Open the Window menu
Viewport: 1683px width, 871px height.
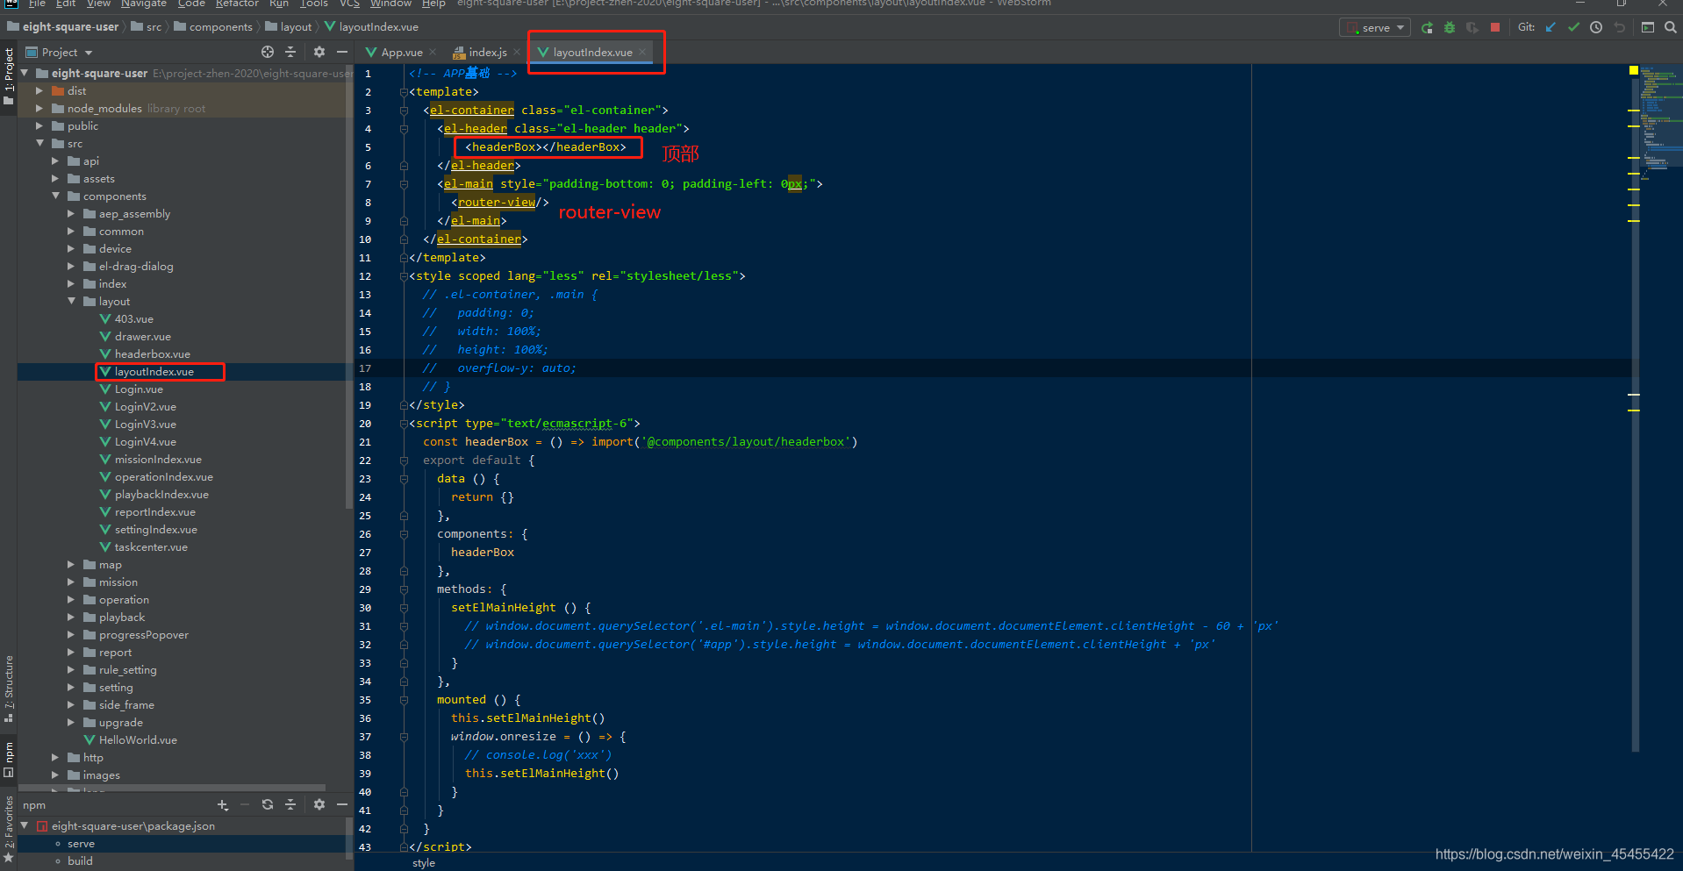(390, 4)
